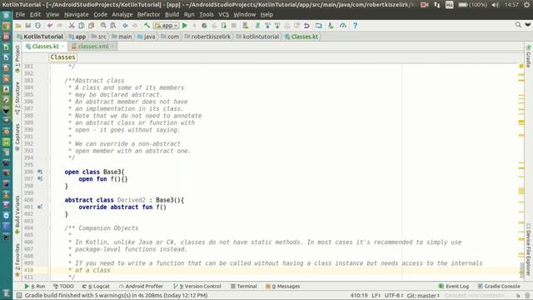
Task: Open the Android Profiler tool window
Action: point(141,286)
